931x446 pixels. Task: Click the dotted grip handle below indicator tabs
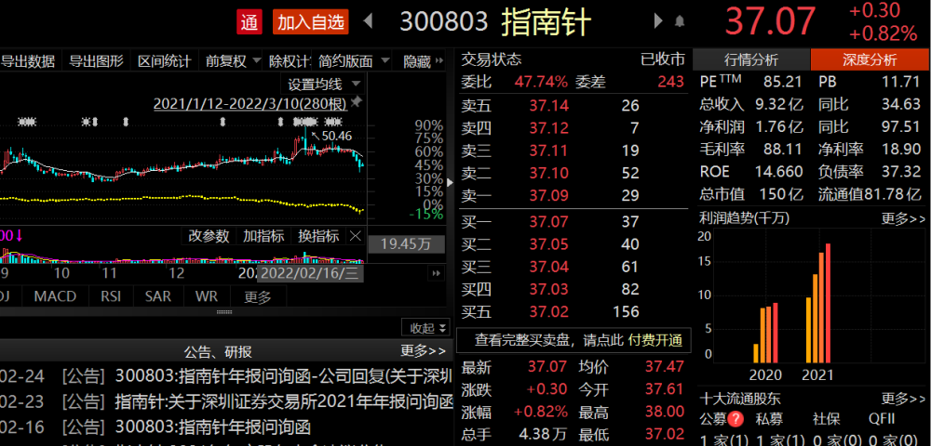223,311
